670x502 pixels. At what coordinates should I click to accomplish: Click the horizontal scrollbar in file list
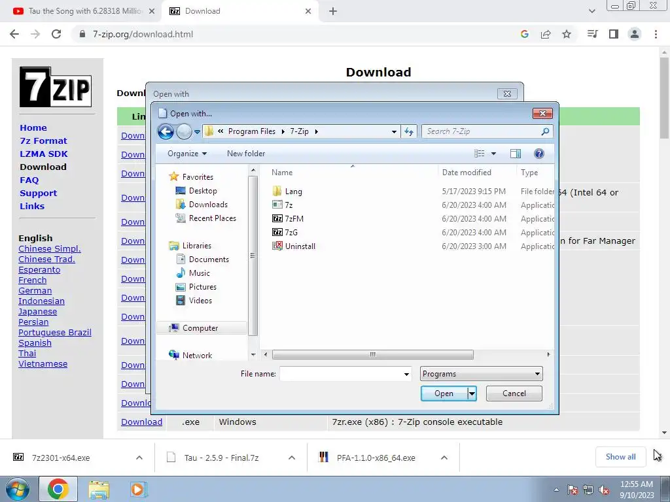372,355
